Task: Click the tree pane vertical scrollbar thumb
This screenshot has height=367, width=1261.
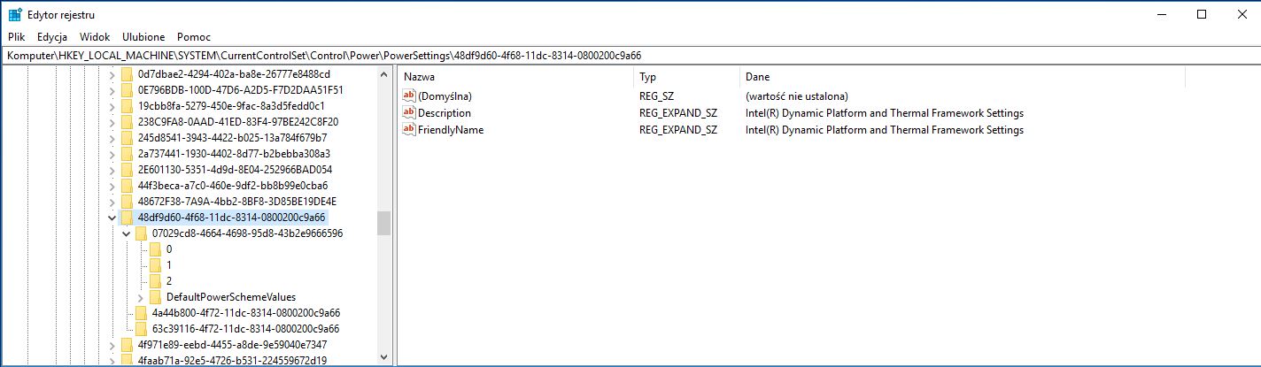Action: click(x=383, y=223)
